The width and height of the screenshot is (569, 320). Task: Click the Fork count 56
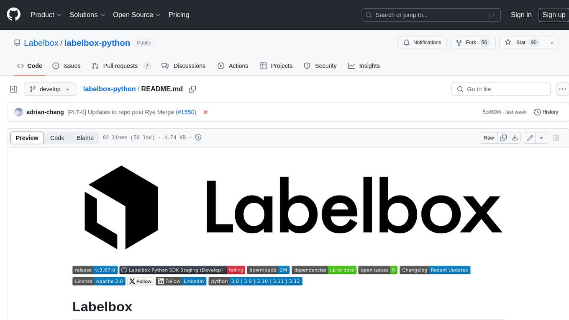(484, 43)
